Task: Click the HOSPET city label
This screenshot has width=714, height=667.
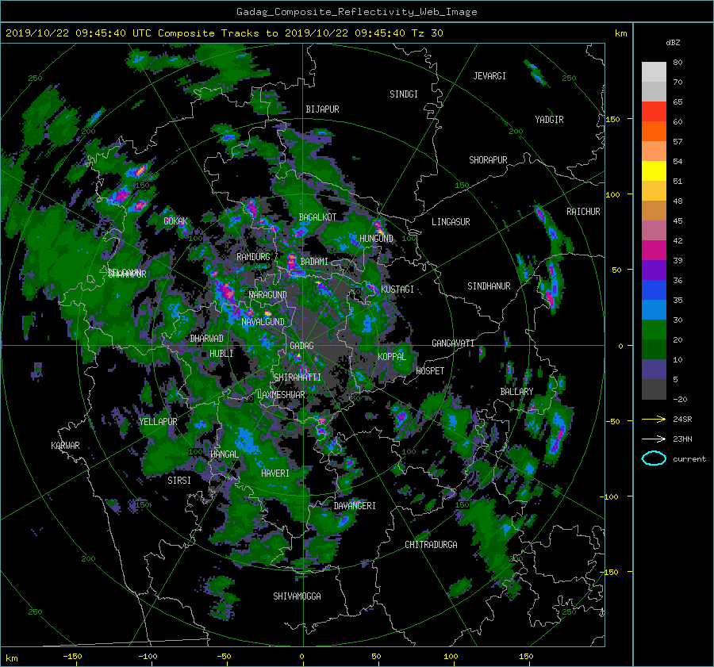Action: [430, 371]
